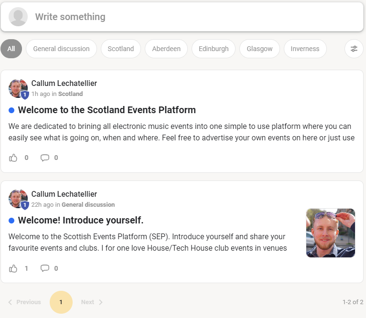This screenshot has height=318, width=366.
Task: Click Callum's avatar on the first post
Action: click(x=18, y=88)
